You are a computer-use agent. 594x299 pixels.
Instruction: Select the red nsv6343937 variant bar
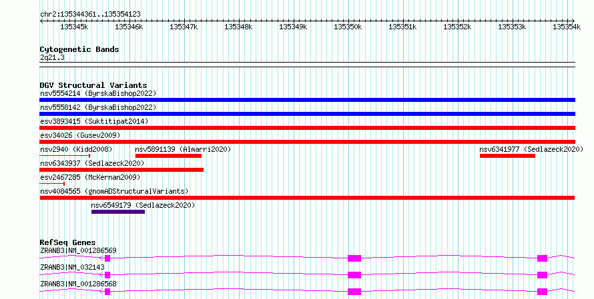click(121, 170)
